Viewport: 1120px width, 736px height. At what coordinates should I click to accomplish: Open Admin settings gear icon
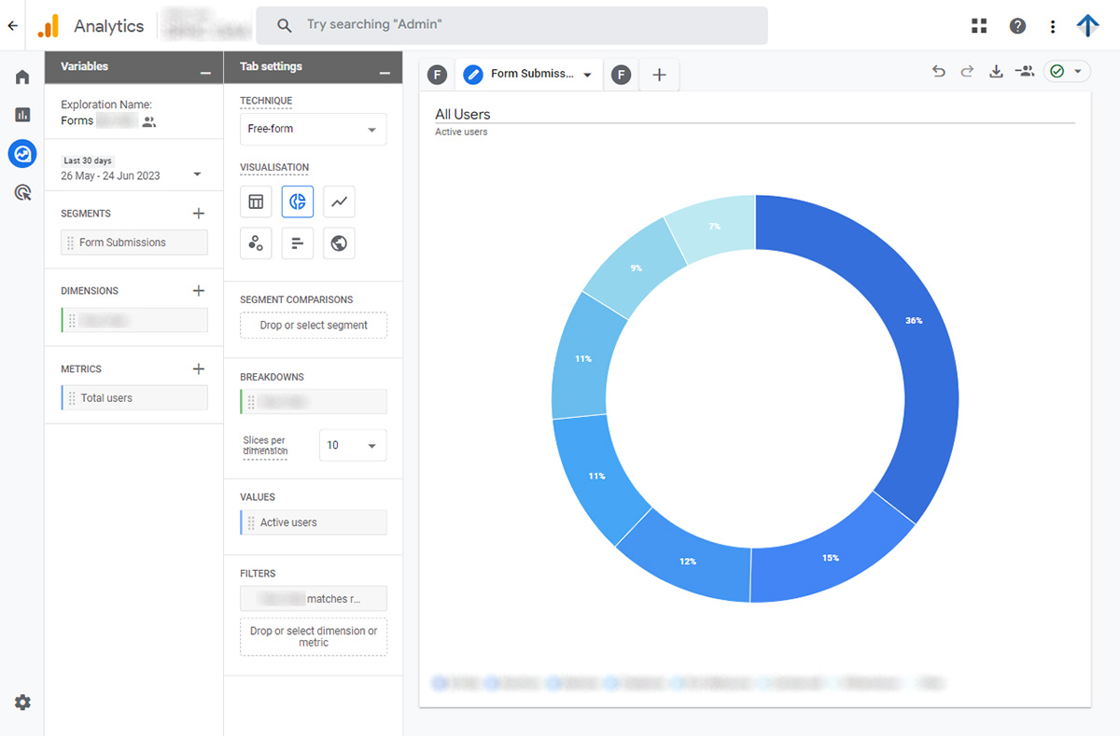[x=22, y=702]
